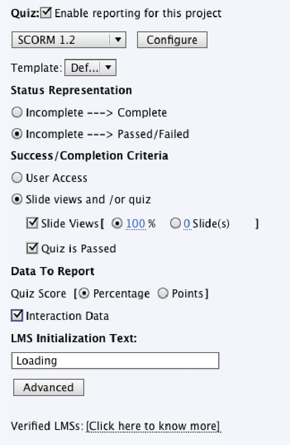Open the Advanced settings button
Viewport: 290px width, 445px height.
click(49, 387)
